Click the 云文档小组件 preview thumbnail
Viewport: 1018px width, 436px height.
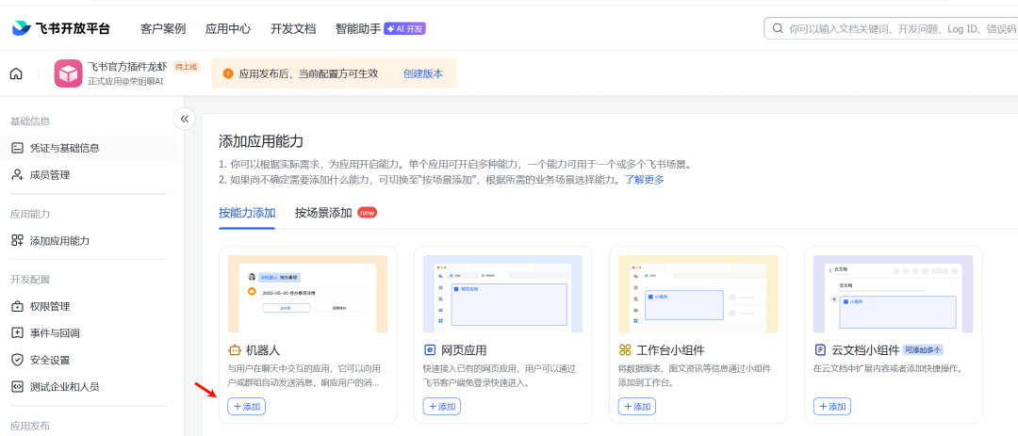click(894, 294)
